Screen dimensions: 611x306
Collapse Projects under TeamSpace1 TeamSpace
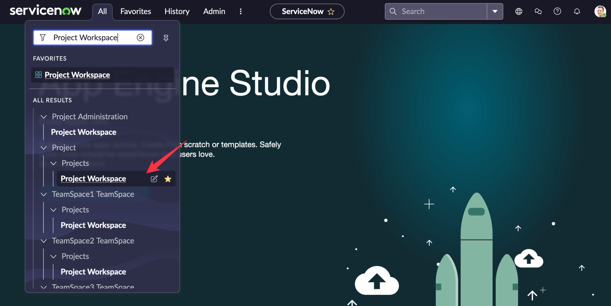tap(53, 210)
